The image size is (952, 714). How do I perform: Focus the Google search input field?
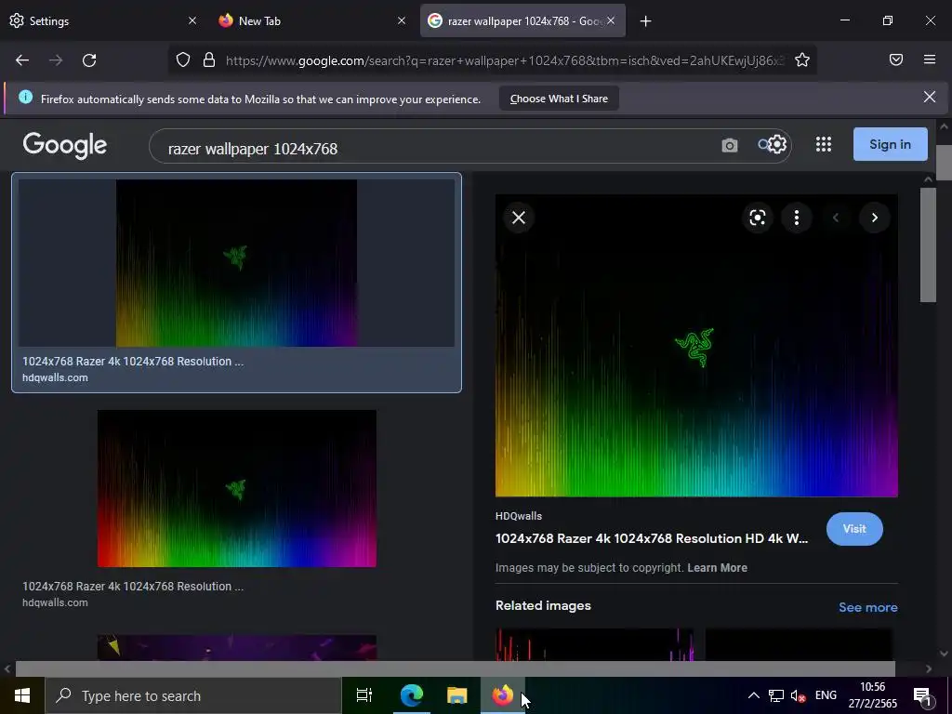point(437,149)
